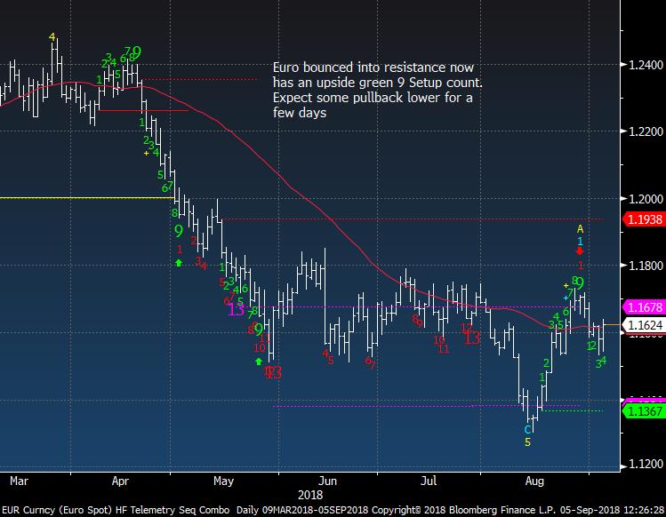Select the Aug label on the time axis

tap(534, 481)
